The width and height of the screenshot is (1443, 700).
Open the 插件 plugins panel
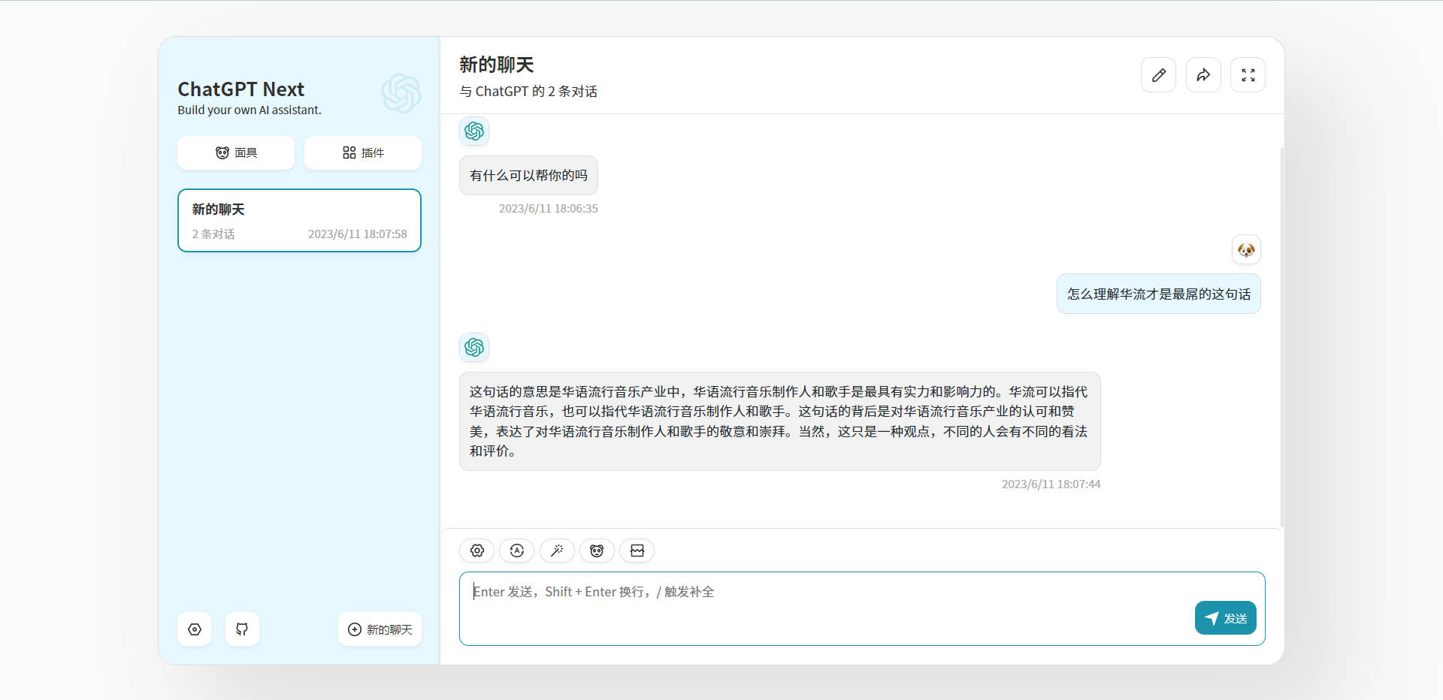point(362,152)
